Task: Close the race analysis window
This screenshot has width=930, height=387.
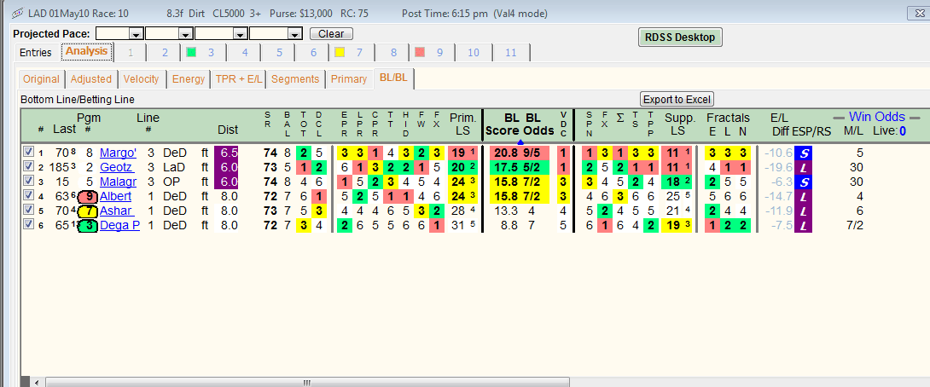Action: click(x=919, y=13)
